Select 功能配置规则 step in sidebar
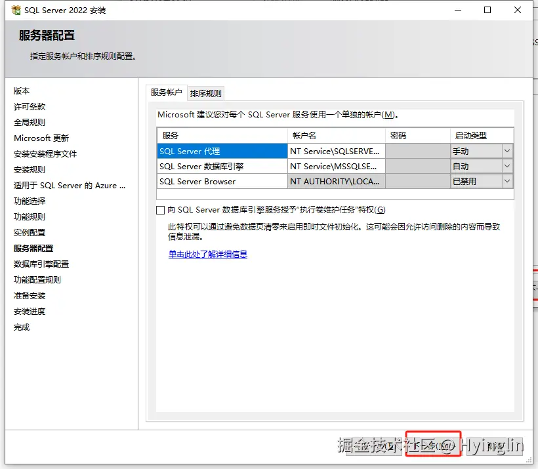 click(37, 280)
